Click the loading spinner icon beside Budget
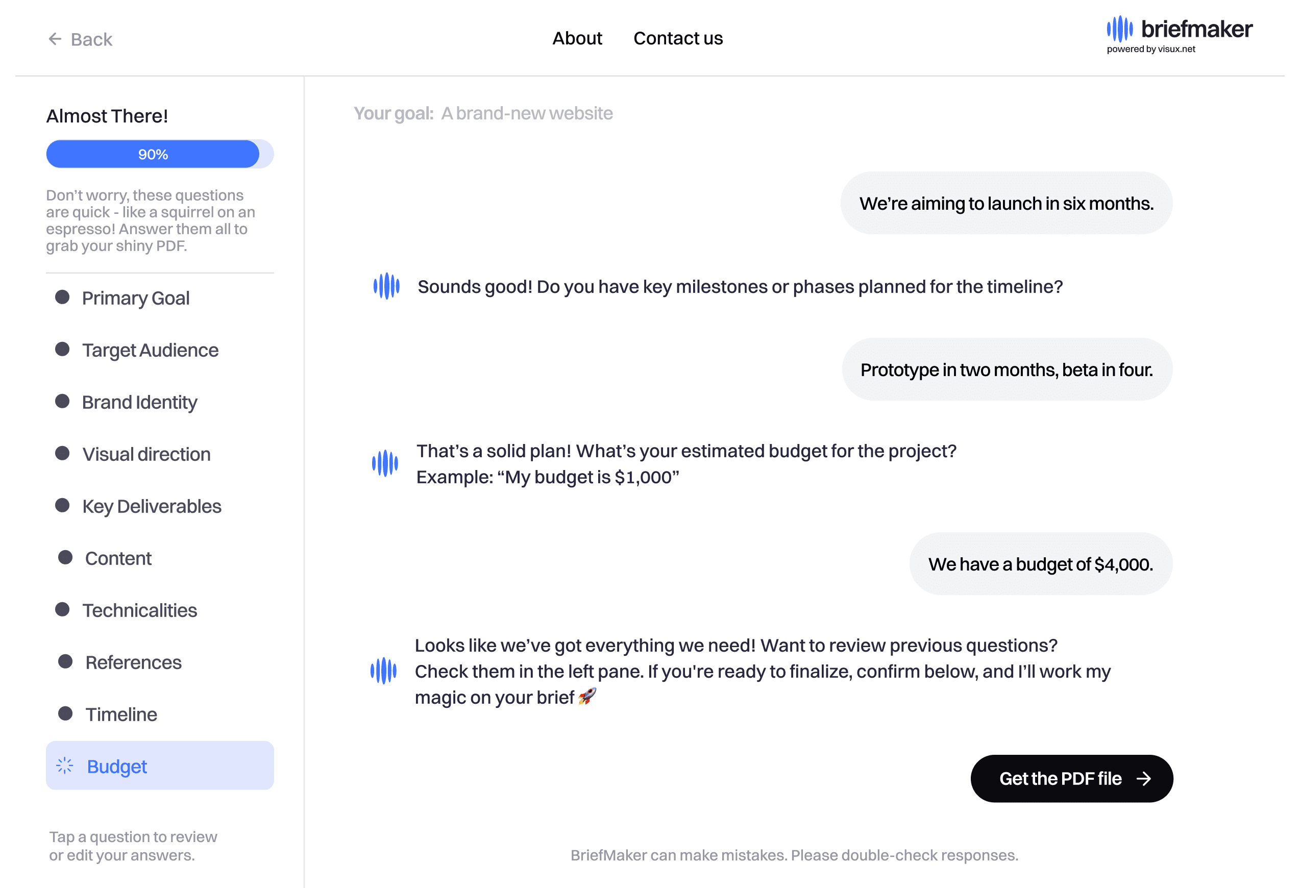This screenshot has width=1300, height=888. pyautogui.click(x=65, y=766)
